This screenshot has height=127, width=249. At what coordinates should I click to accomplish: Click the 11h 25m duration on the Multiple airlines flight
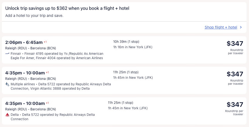click(126, 72)
